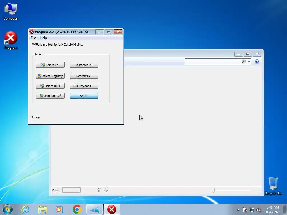Click the Unmount C:\ button
This screenshot has width=287, height=215.
pos(50,96)
